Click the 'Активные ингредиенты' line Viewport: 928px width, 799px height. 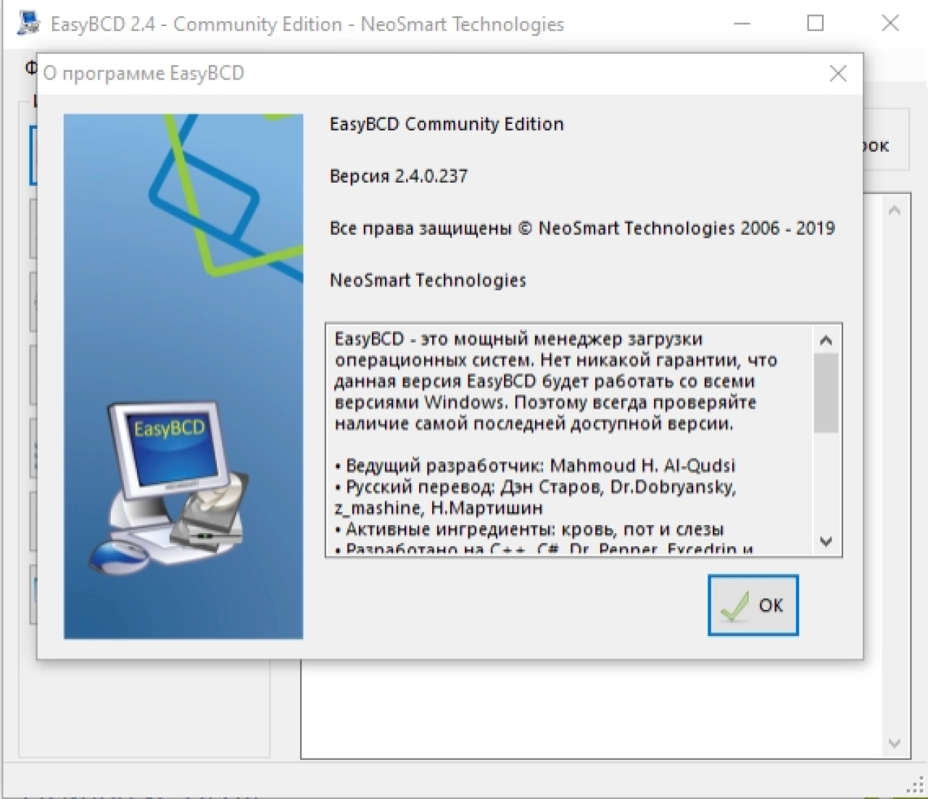[529, 529]
